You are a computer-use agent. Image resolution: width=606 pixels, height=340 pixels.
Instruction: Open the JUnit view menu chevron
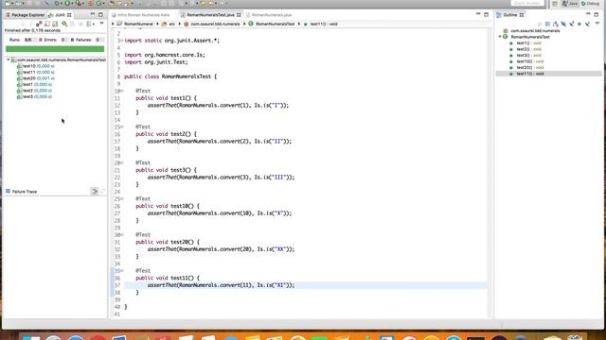(x=101, y=24)
